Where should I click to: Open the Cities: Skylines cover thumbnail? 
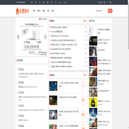(x=93, y=113)
